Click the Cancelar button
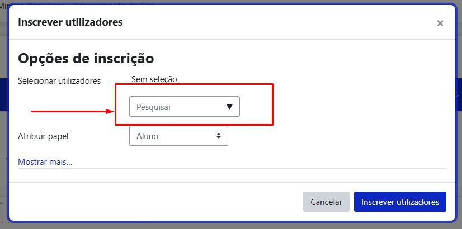462x229 pixels. point(326,202)
